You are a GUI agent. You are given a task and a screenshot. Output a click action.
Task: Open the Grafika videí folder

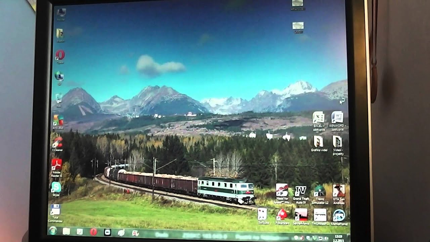(318, 144)
